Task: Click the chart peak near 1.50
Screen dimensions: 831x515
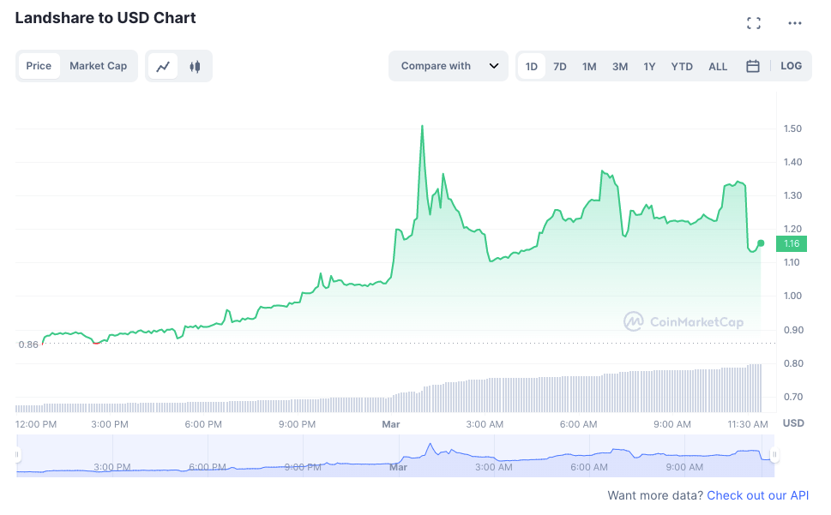Action: 421,125
